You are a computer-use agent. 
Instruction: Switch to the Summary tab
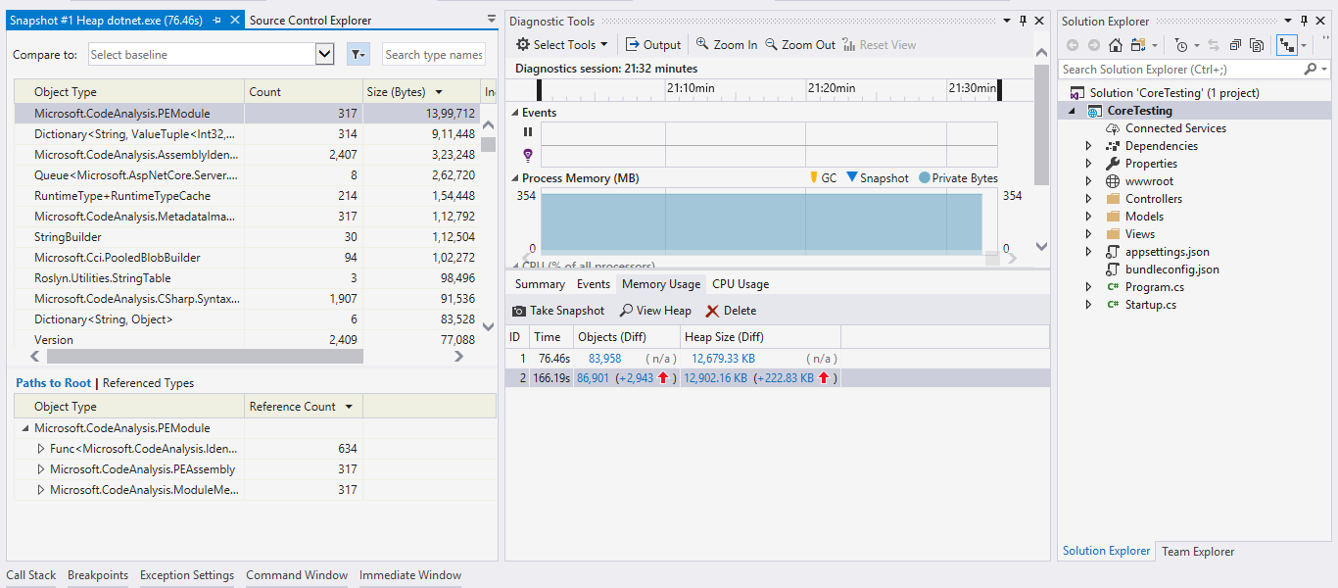540,284
